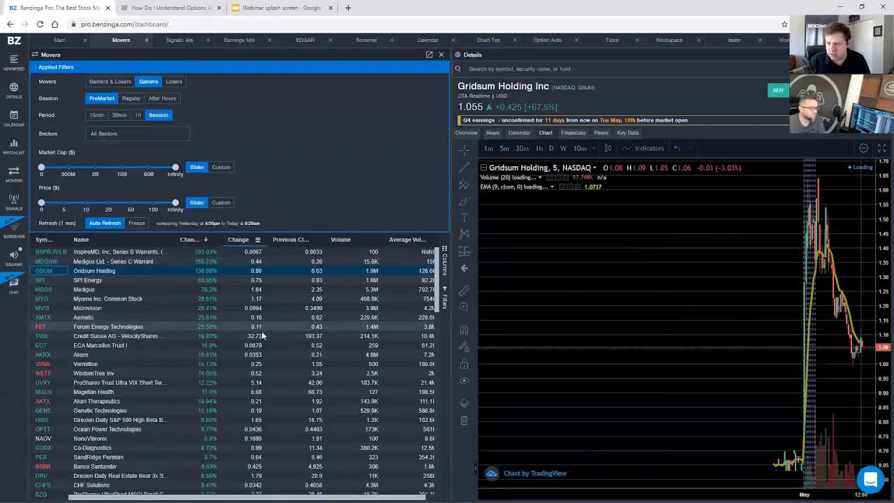Open the Screener sidebar icon

(x=14, y=231)
